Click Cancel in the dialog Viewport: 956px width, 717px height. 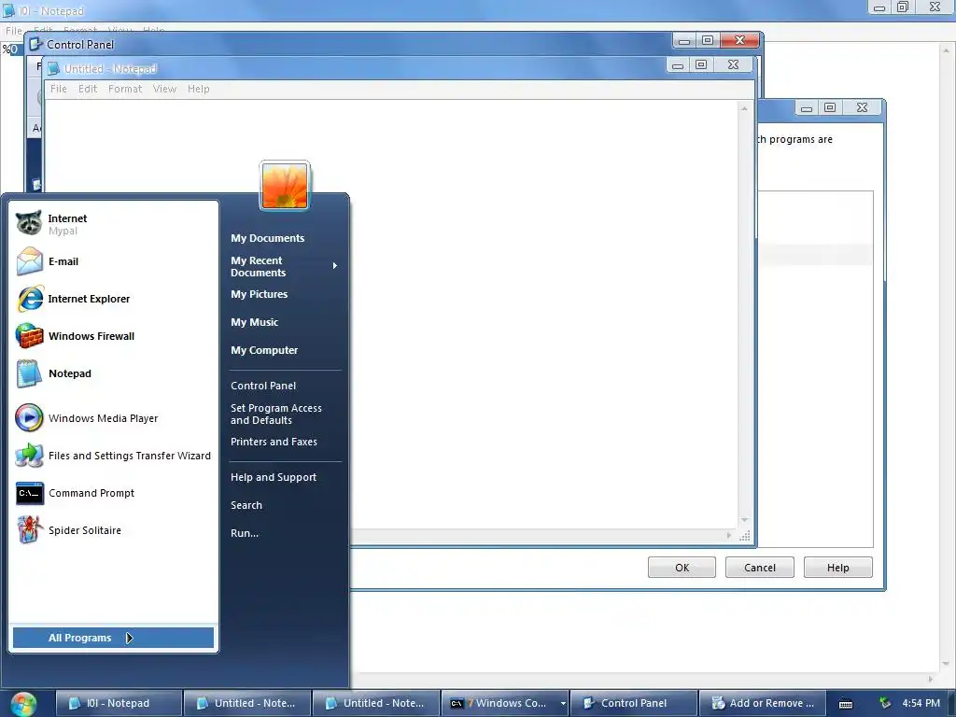[760, 568]
